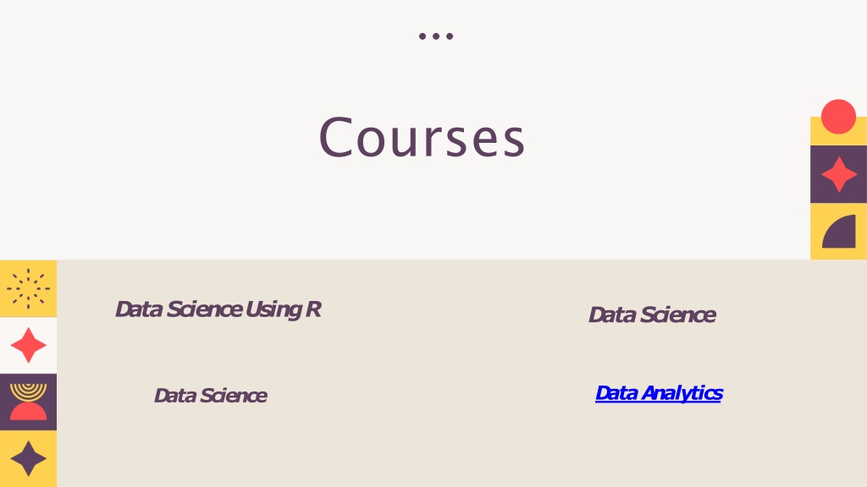Click the leftmost dot of the ellipsis
Viewport: 867px width, 487px height.
[422, 36]
